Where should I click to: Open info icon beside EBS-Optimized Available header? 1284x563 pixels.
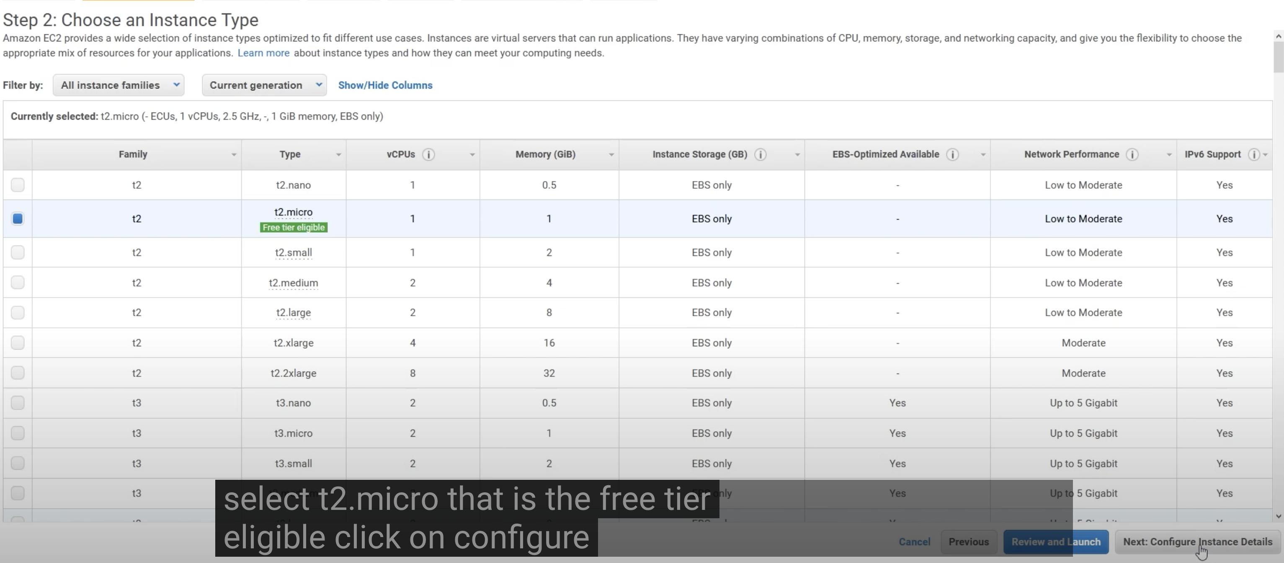point(952,154)
